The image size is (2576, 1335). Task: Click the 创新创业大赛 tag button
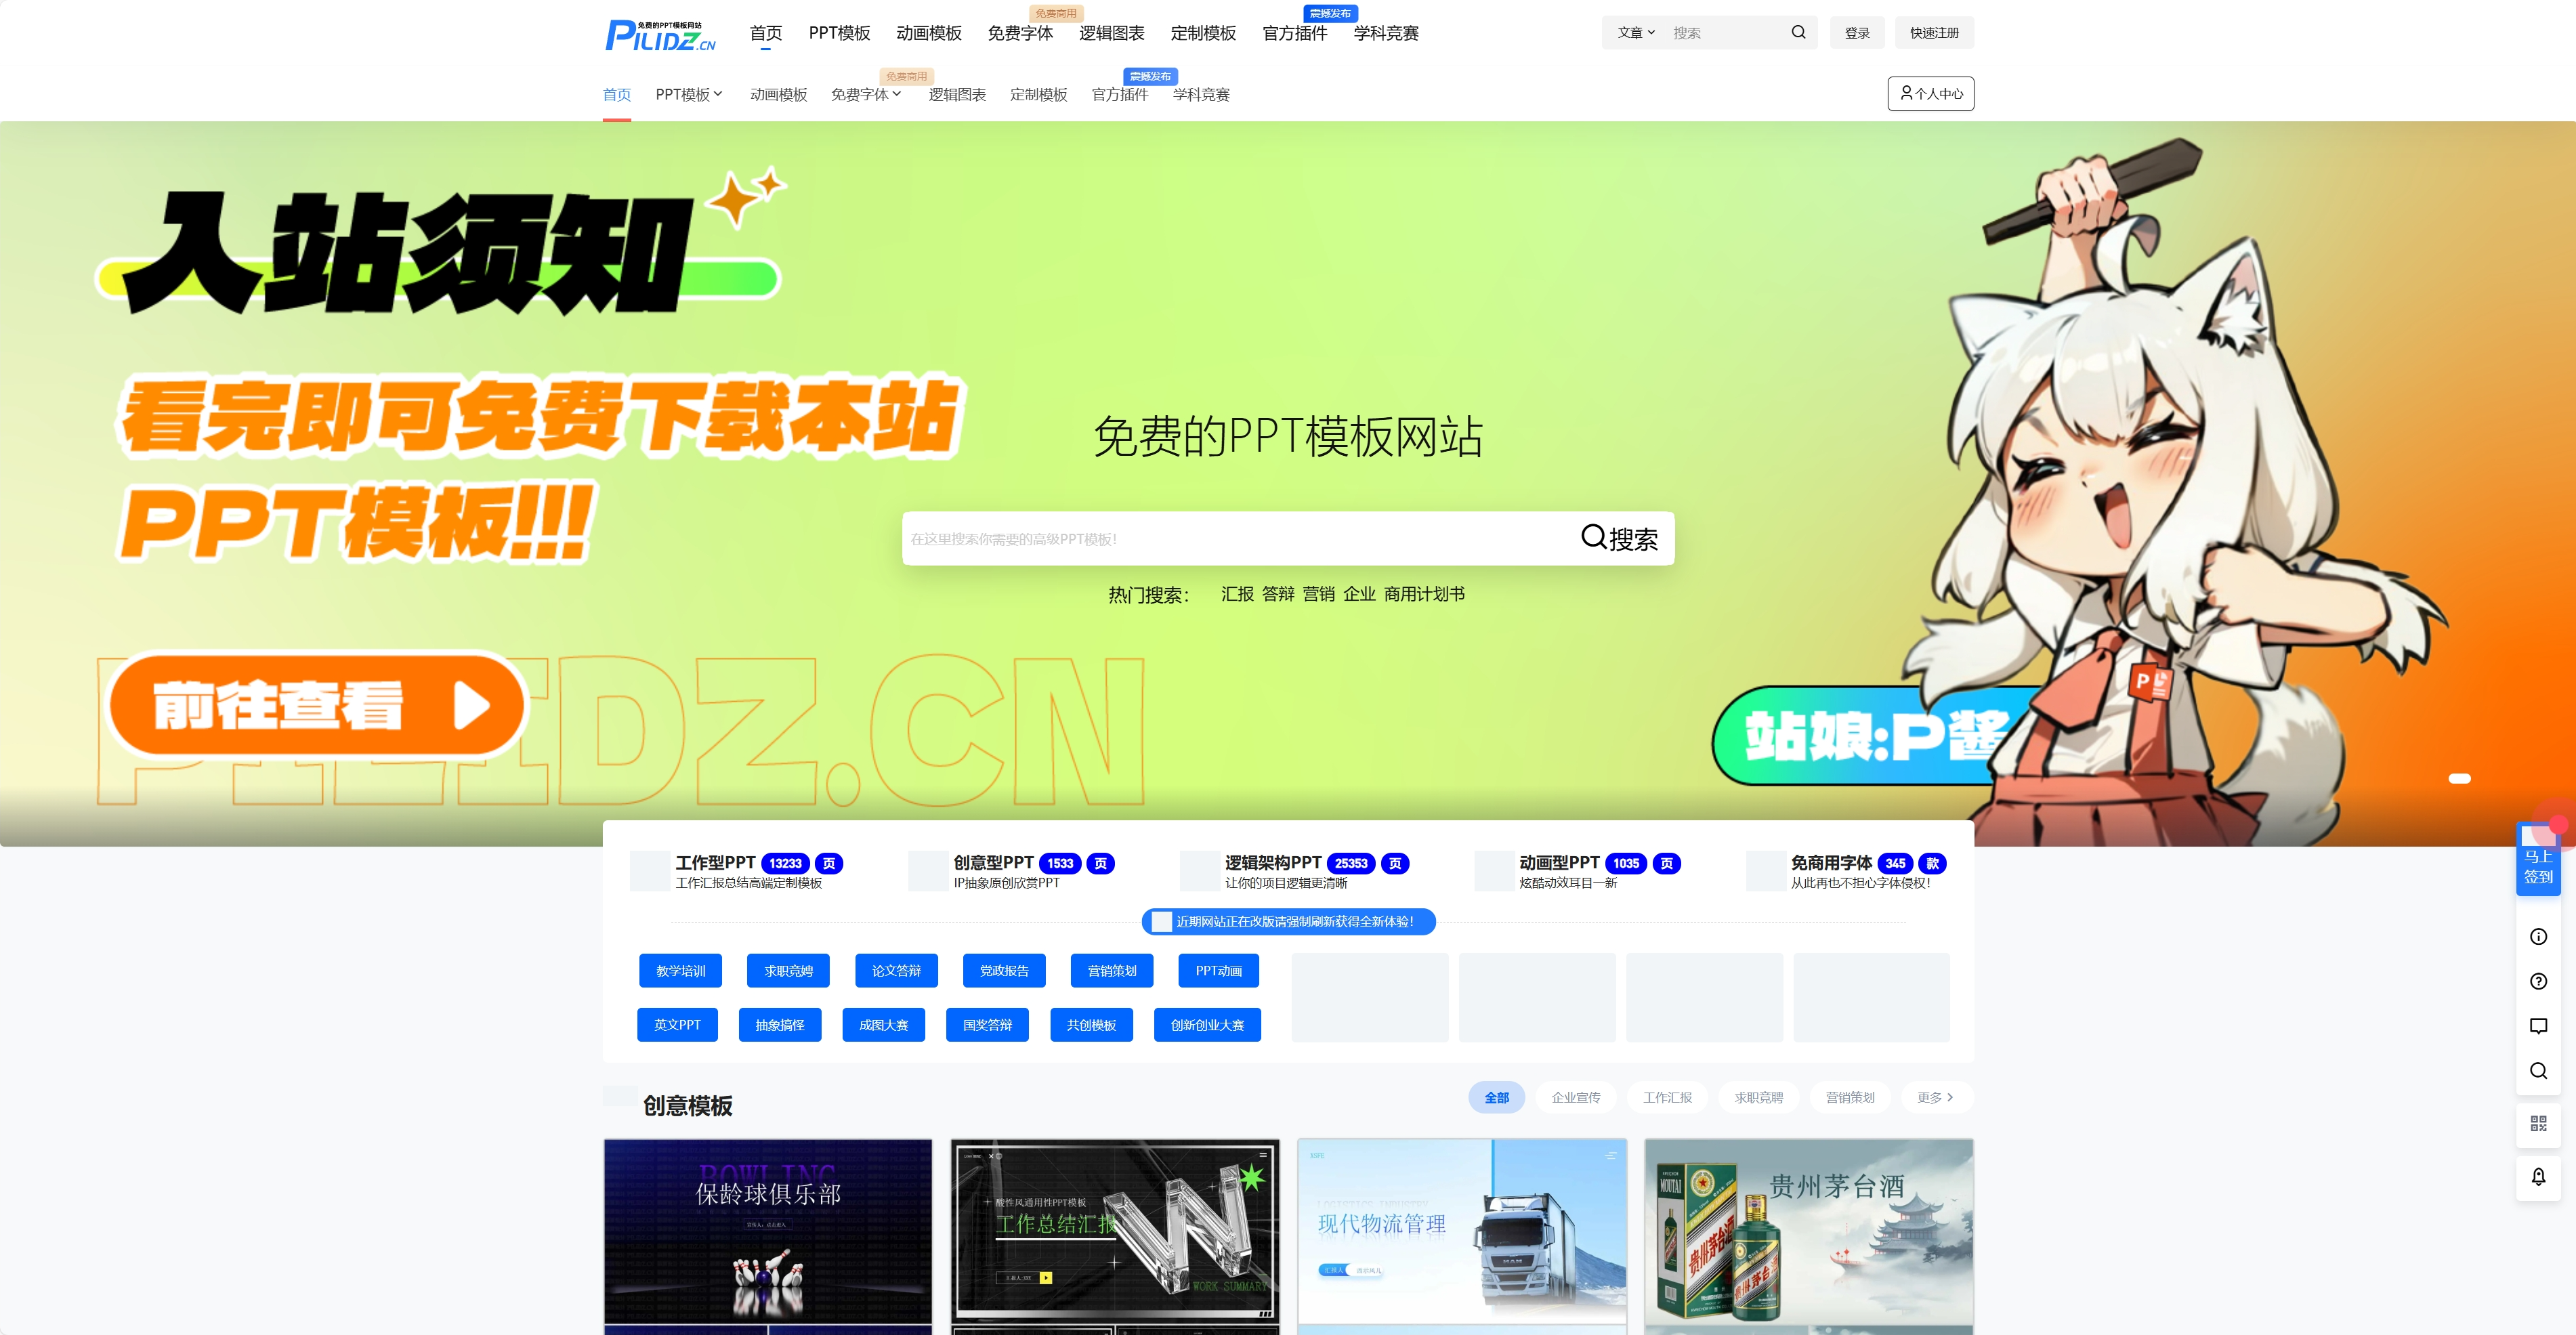pyautogui.click(x=1207, y=1024)
